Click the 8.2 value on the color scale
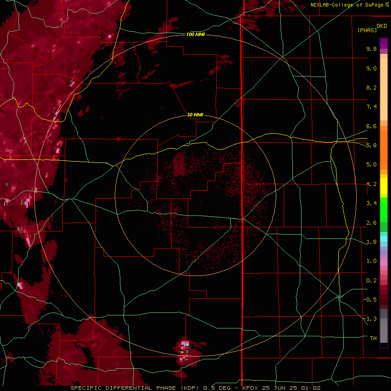The width and height of the screenshot is (391, 391). (x=371, y=87)
